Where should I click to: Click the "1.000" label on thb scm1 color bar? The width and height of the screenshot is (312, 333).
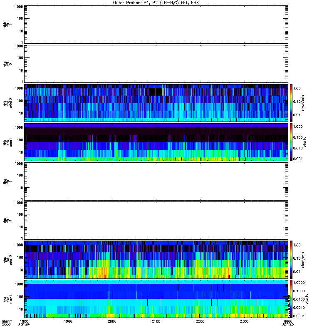[298, 127]
